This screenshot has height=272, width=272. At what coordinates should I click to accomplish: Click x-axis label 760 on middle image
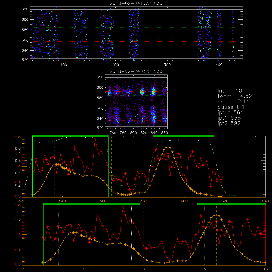(x=113, y=133)
